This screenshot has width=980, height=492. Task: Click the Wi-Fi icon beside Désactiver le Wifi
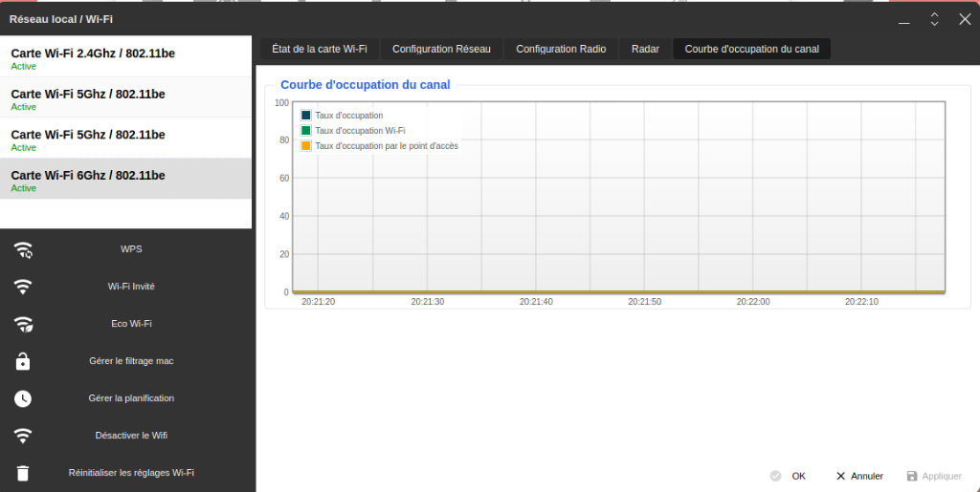click(23, 436)
